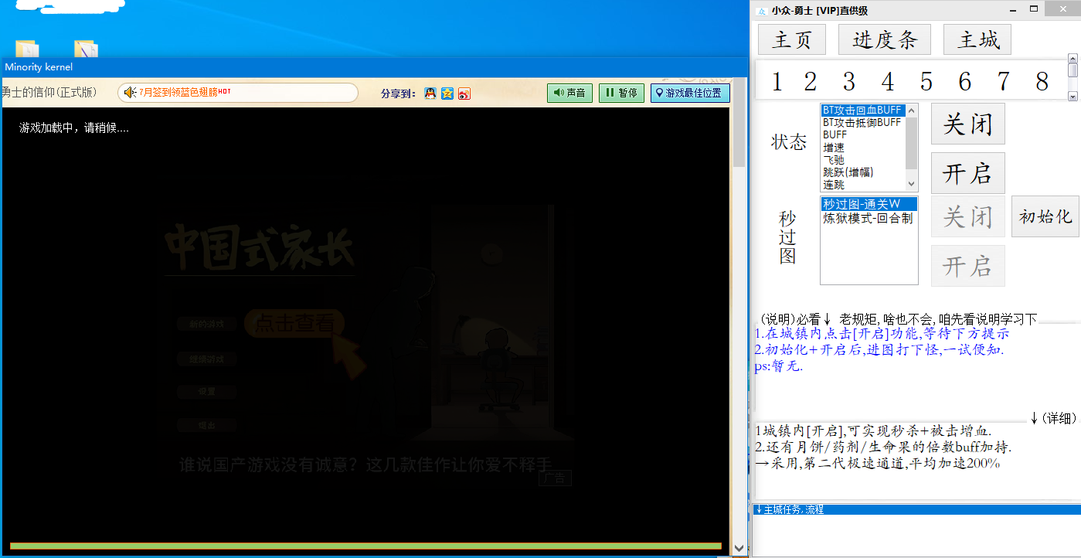
Task: Share to Weibo via red icon
Action: coord(464,94)
